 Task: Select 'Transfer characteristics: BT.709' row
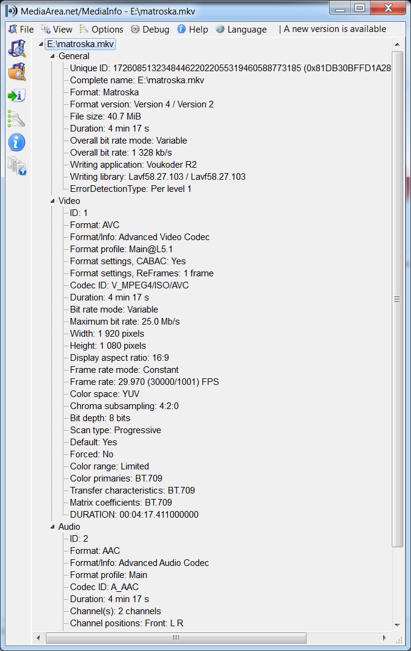tap(132, 491)
